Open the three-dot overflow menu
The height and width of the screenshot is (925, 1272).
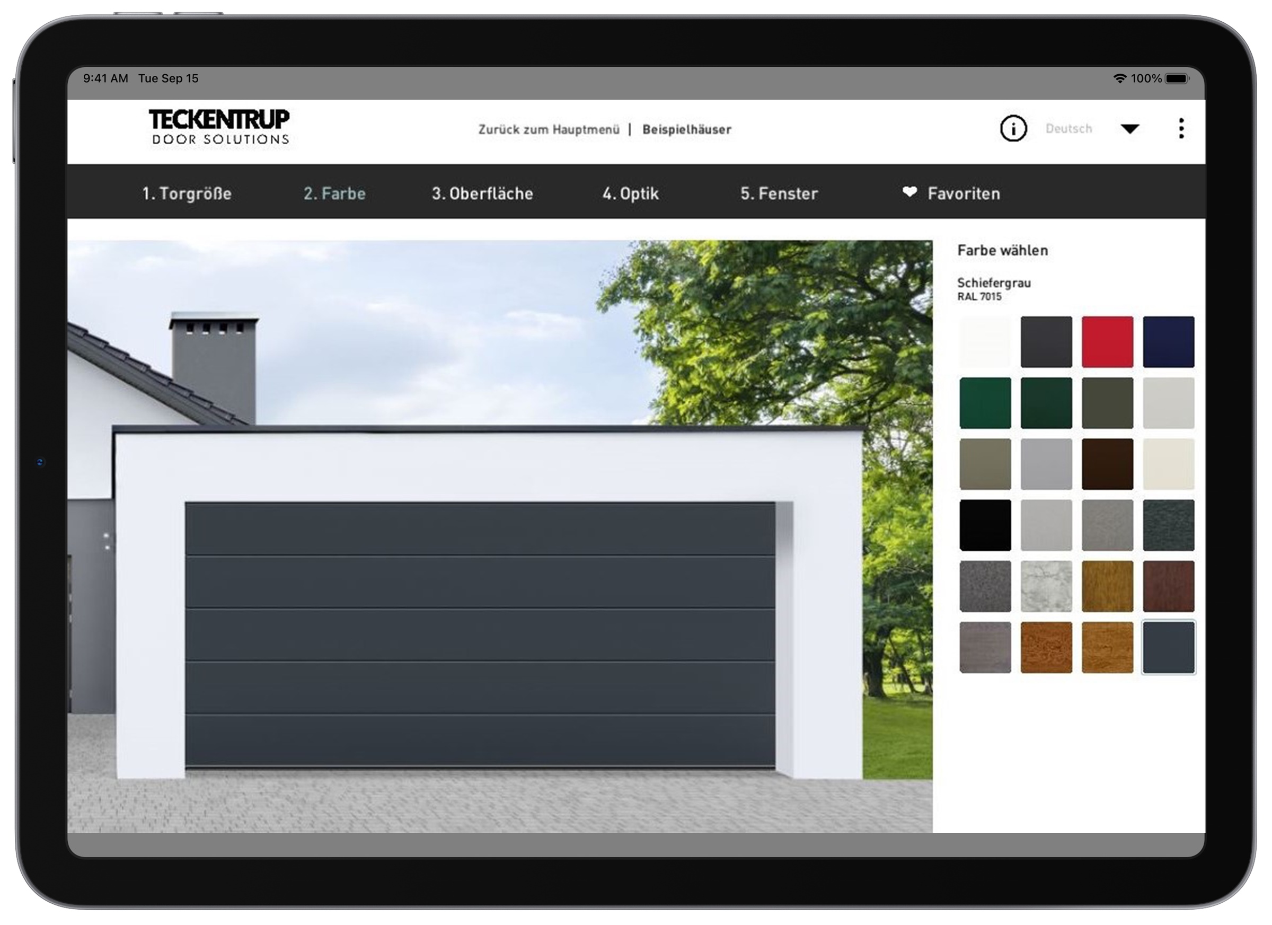[x=1181, y=128]
